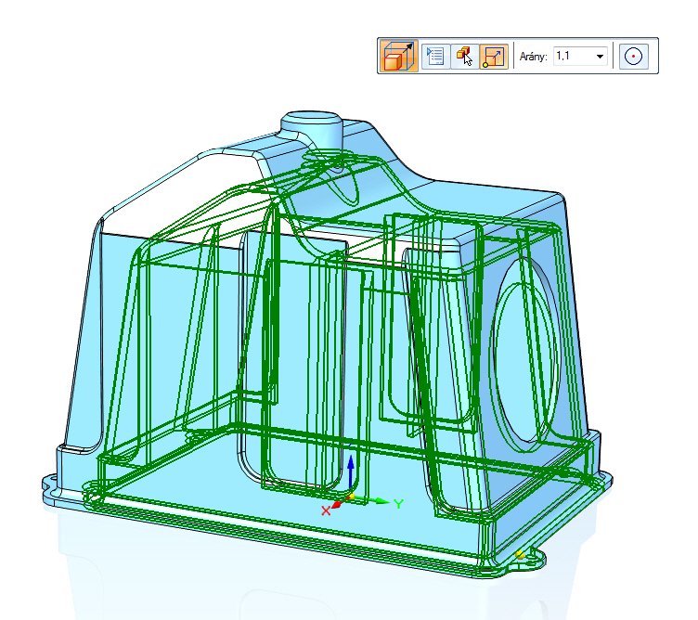This screenshot has width=698, height=620.
Task: Activate the select bodies step icon
Action: click(x=464, y=57)
